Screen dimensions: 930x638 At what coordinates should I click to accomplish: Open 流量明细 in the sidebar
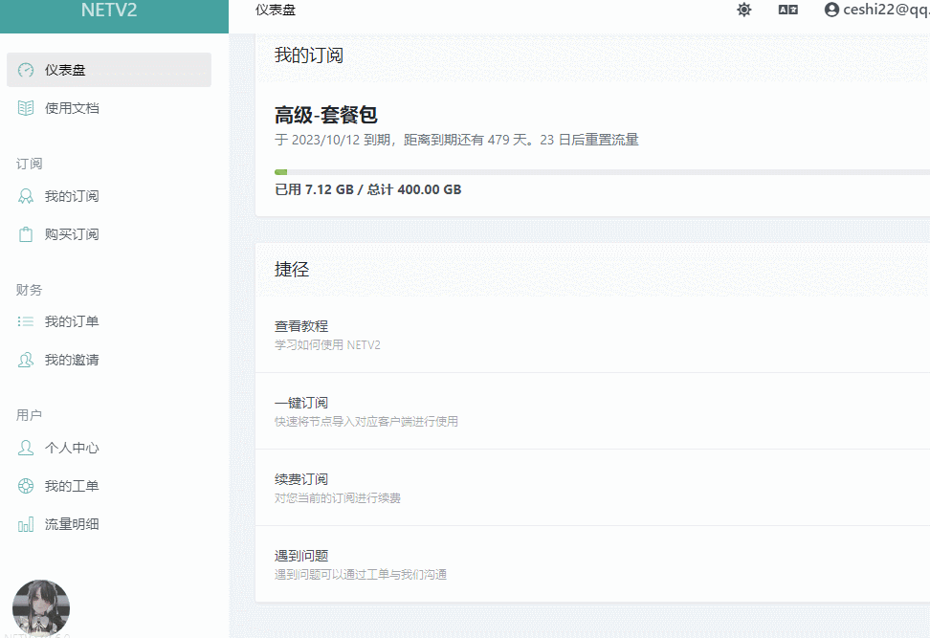click(x=109, y=524)
